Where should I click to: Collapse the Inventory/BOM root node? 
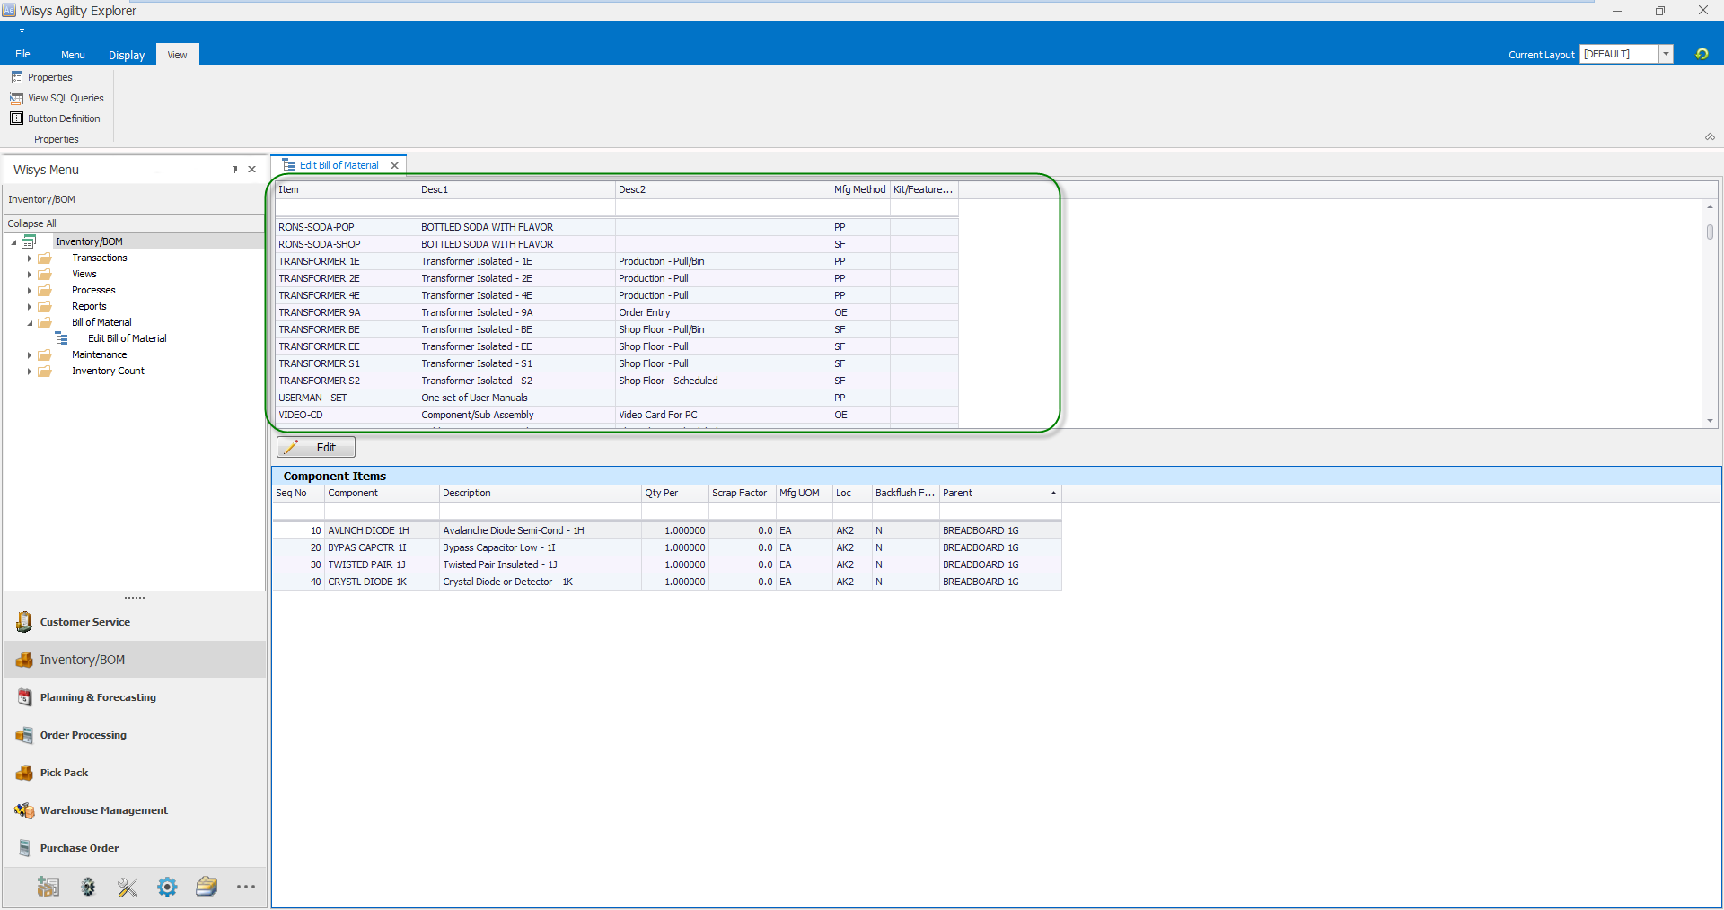[13, 242]
